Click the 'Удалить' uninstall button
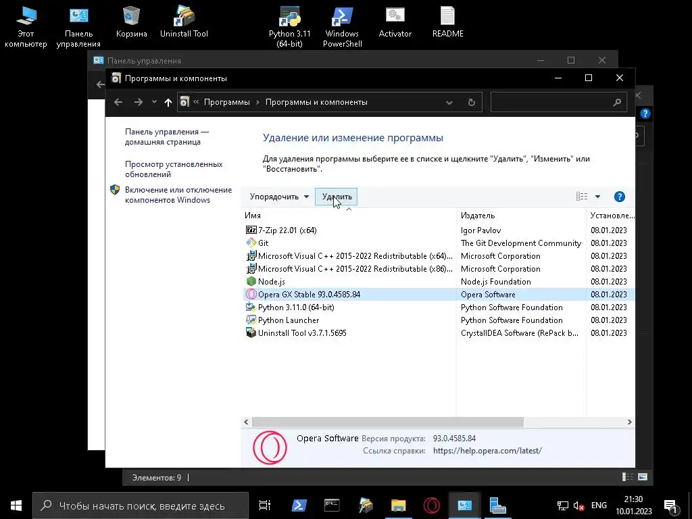The width and height of the screenshot is (692, 519). click(337, 197)
